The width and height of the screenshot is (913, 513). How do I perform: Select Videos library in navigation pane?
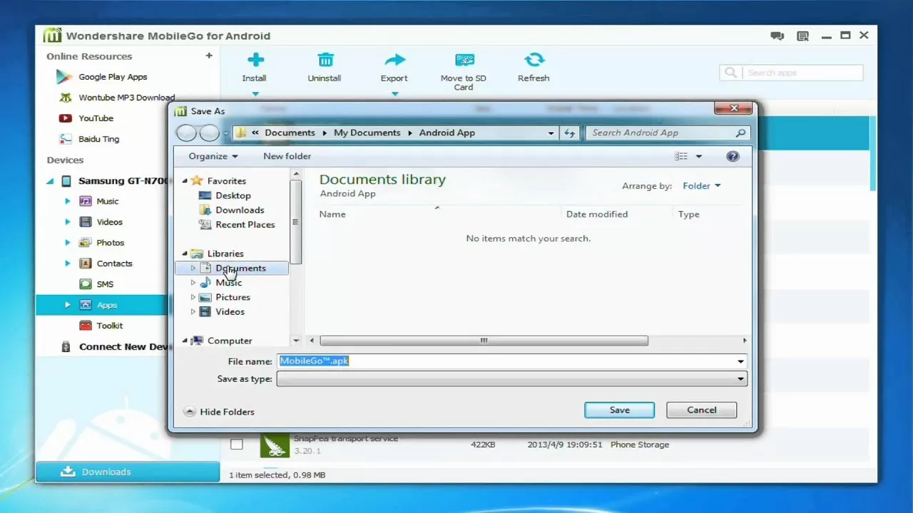(x=230, y=311)
